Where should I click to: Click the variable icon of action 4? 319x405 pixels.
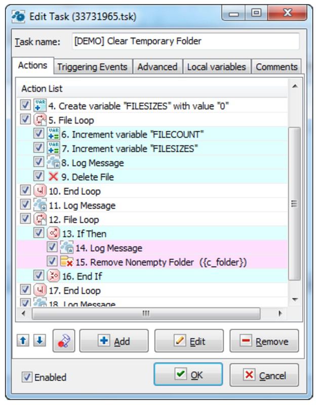point(40,106)
